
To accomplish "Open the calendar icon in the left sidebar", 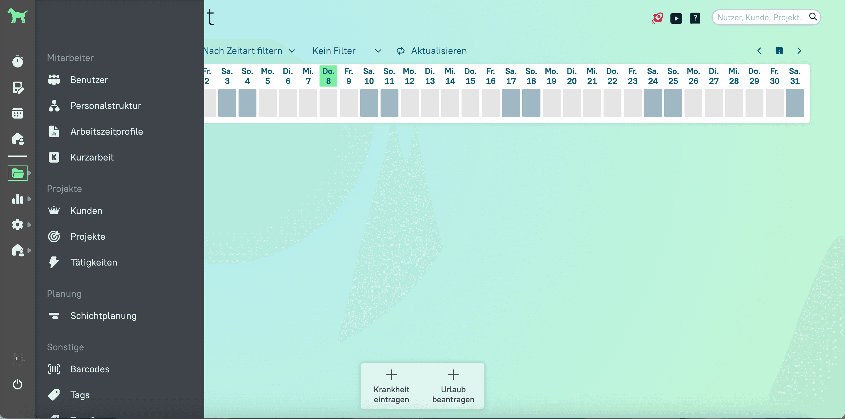I will pyautogui.click(x=17, y=113).
